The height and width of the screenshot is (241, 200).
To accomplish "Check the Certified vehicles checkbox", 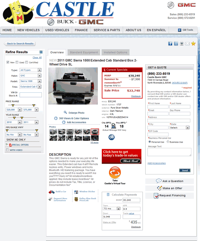I will click(x=26, y=62).
